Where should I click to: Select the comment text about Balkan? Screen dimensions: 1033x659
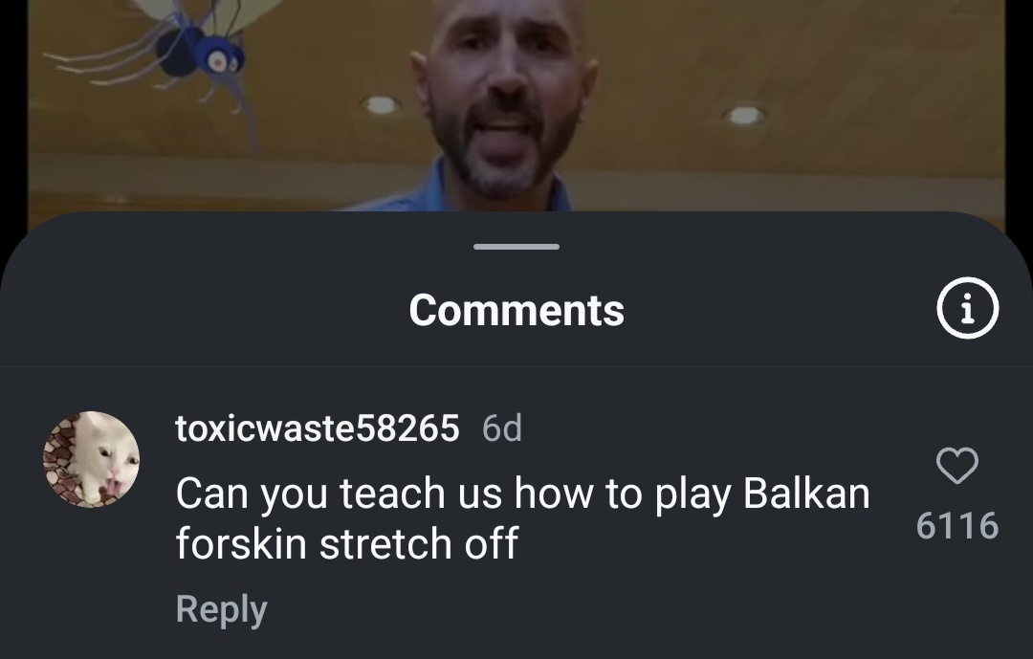coord(522,518)
